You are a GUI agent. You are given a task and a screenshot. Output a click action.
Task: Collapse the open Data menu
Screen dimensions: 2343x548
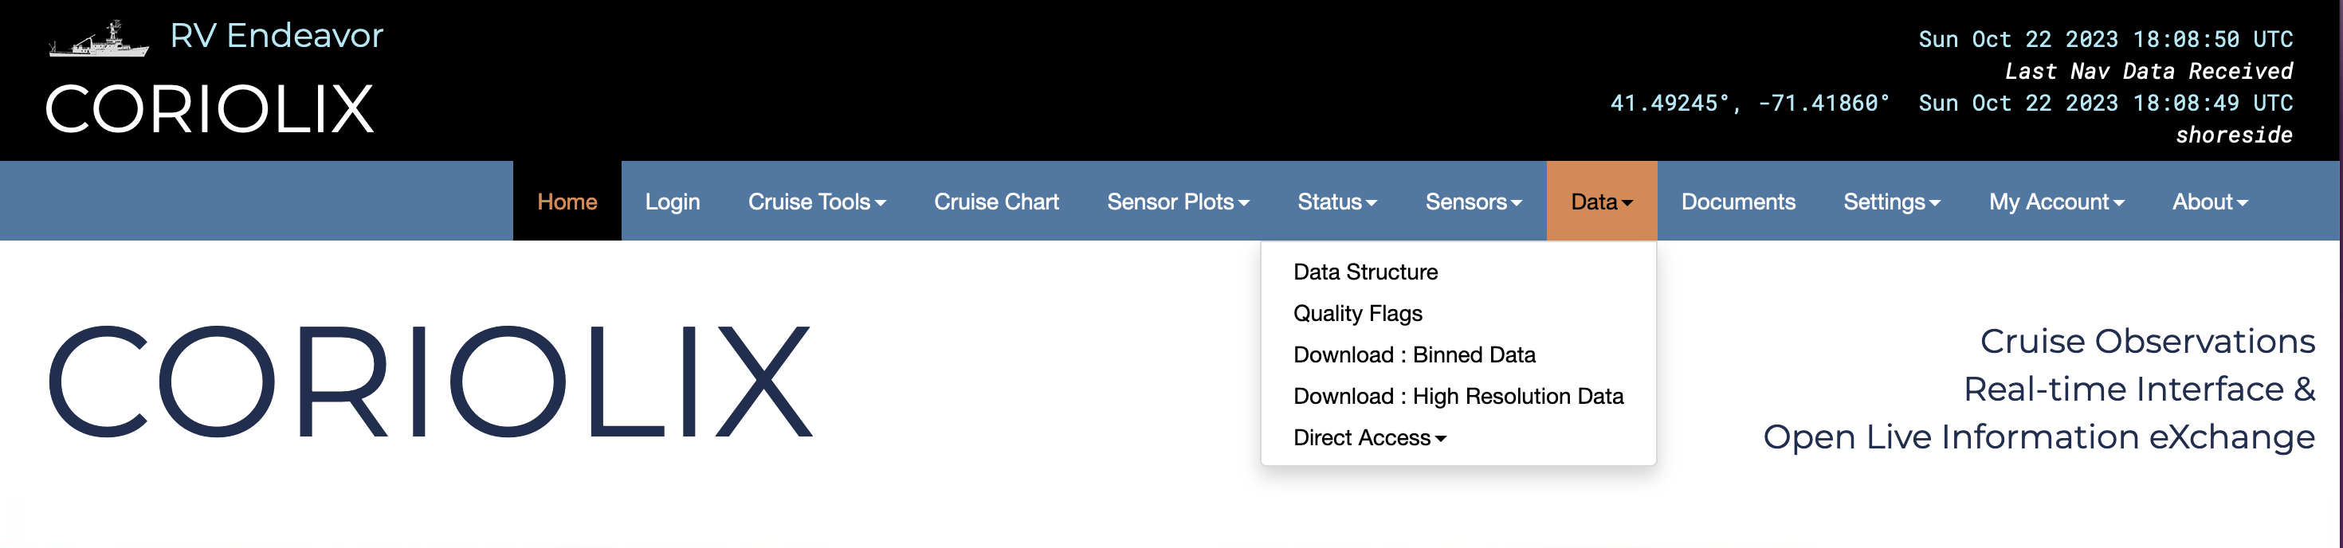[1601, 202]
